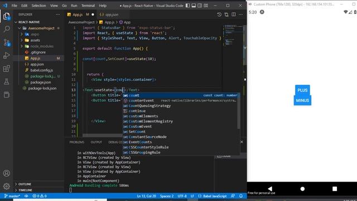
Task: Open the Manage settings gear
Action: pyautogui.click(x=7, y=186)
